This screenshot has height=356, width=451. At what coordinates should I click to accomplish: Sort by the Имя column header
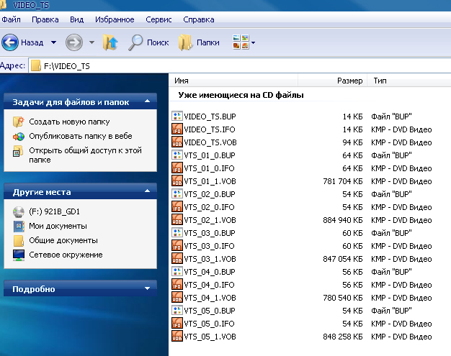click(x=233, y=81)
